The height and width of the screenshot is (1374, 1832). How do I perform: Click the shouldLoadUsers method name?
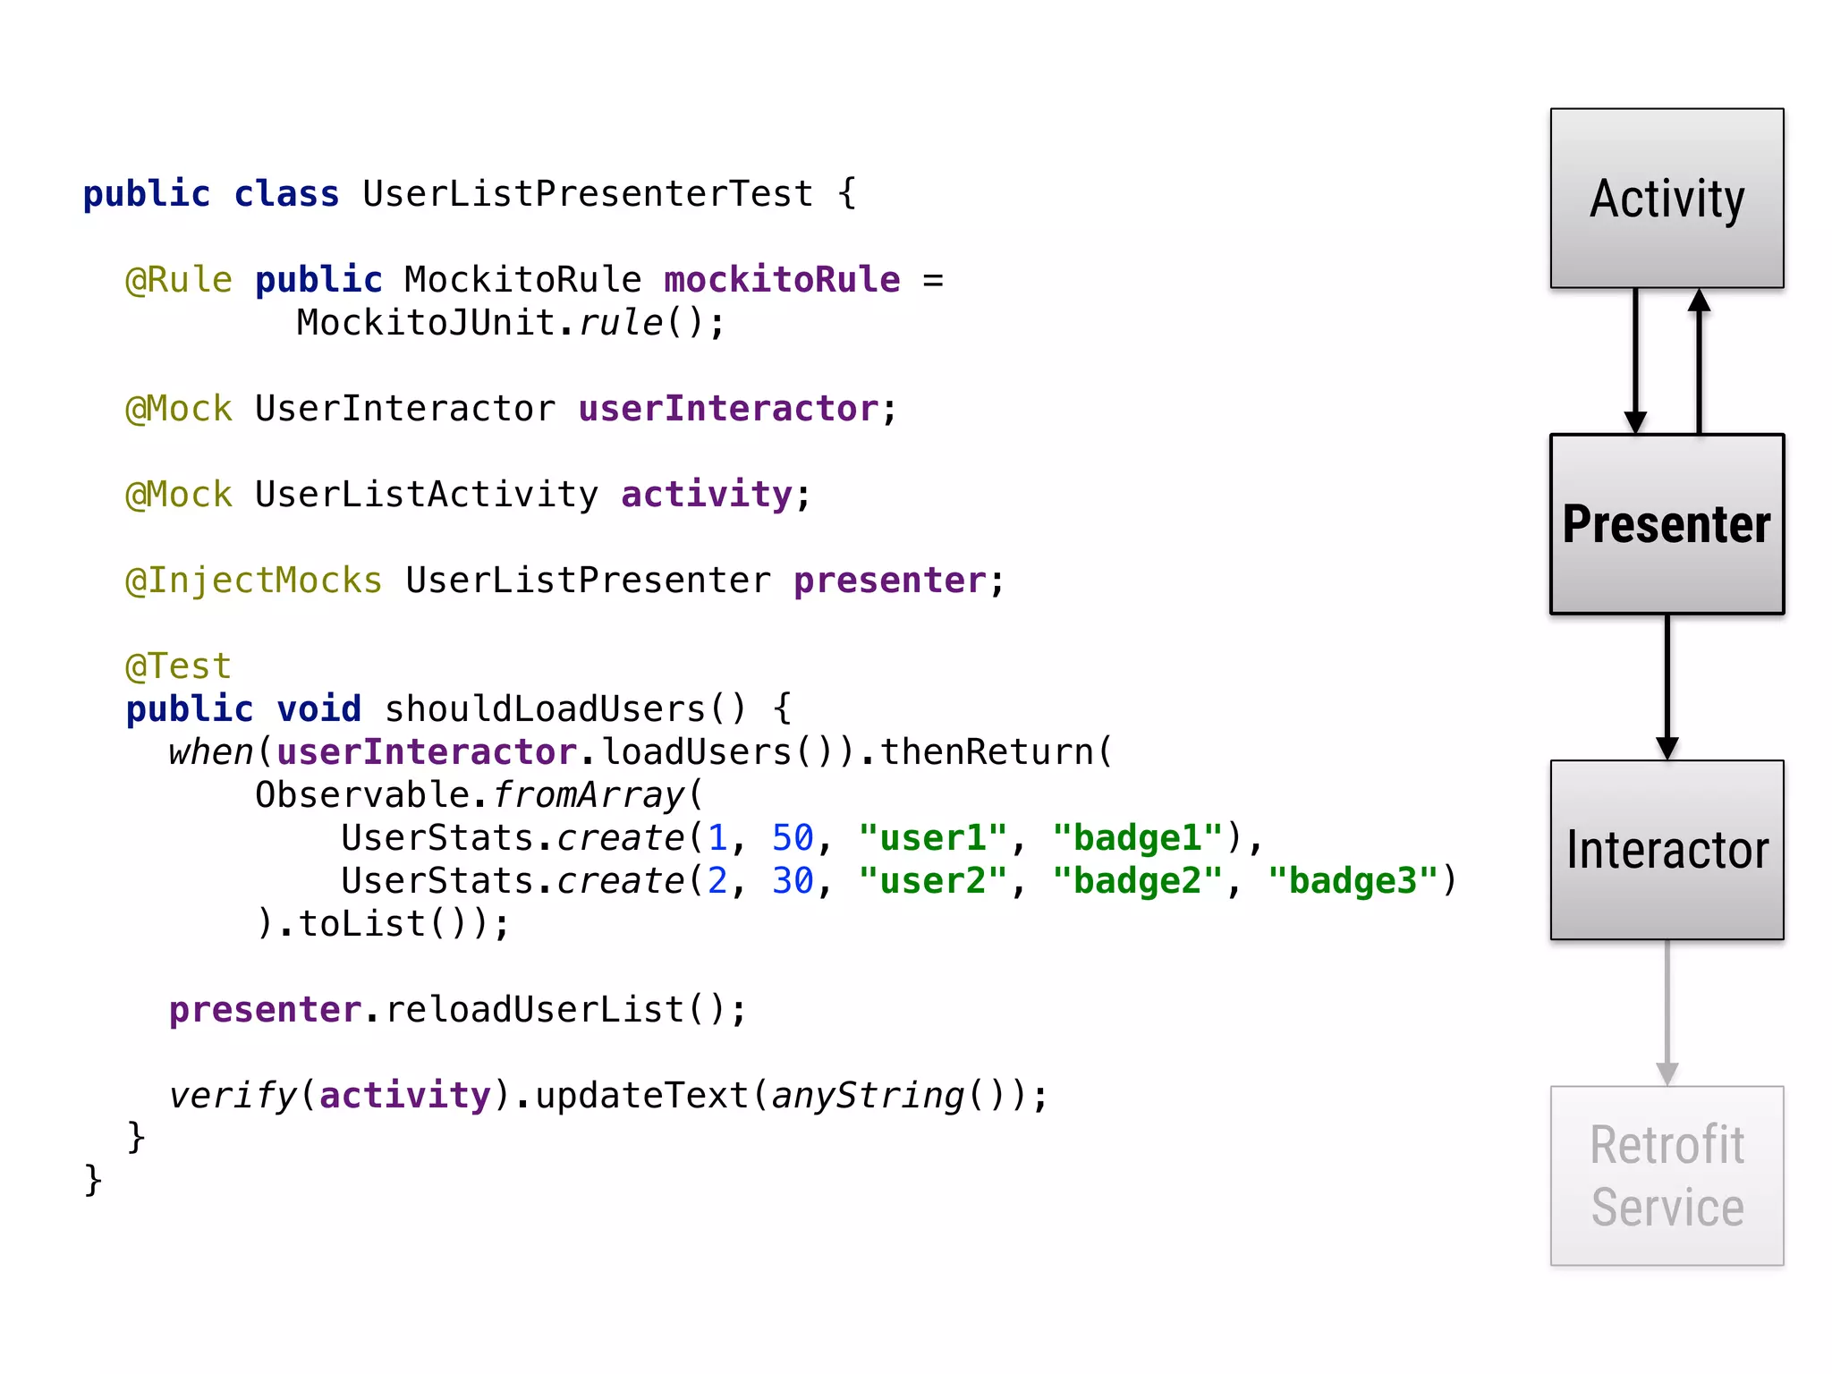(546, 709)
